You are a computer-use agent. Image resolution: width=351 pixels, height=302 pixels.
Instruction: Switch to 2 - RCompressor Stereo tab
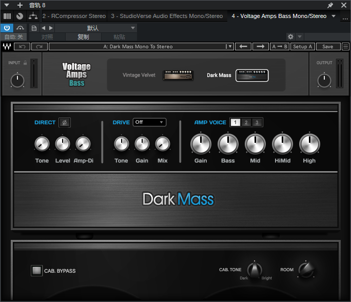74,16
